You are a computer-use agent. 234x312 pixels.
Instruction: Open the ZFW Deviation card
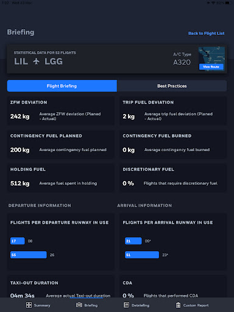[61, 110]
